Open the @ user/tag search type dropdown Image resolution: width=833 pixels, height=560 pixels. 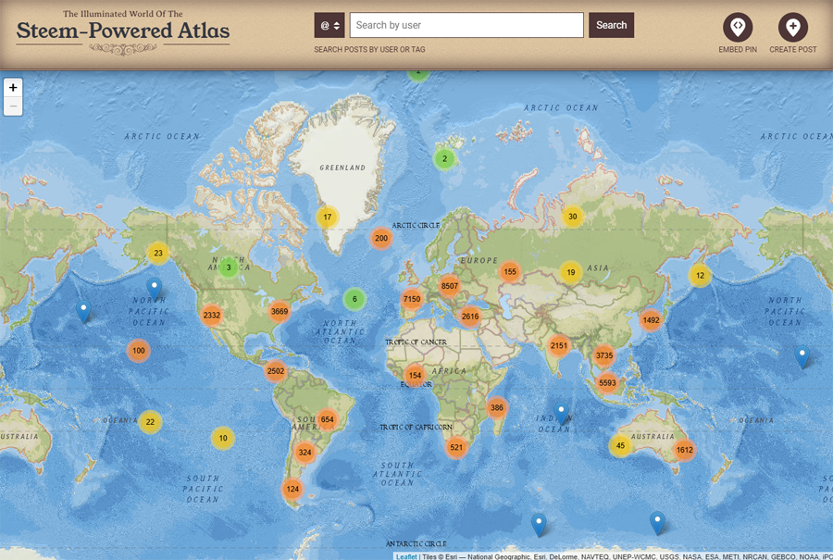click(329, 25)
